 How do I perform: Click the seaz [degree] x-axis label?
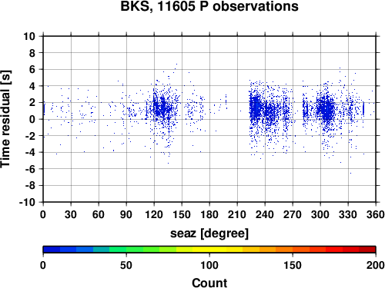click(x=209, y=233)
